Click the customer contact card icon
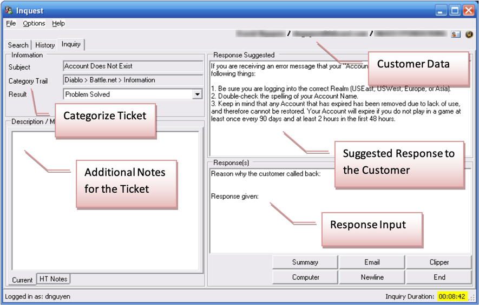479x305 pixels. [456, 35]
